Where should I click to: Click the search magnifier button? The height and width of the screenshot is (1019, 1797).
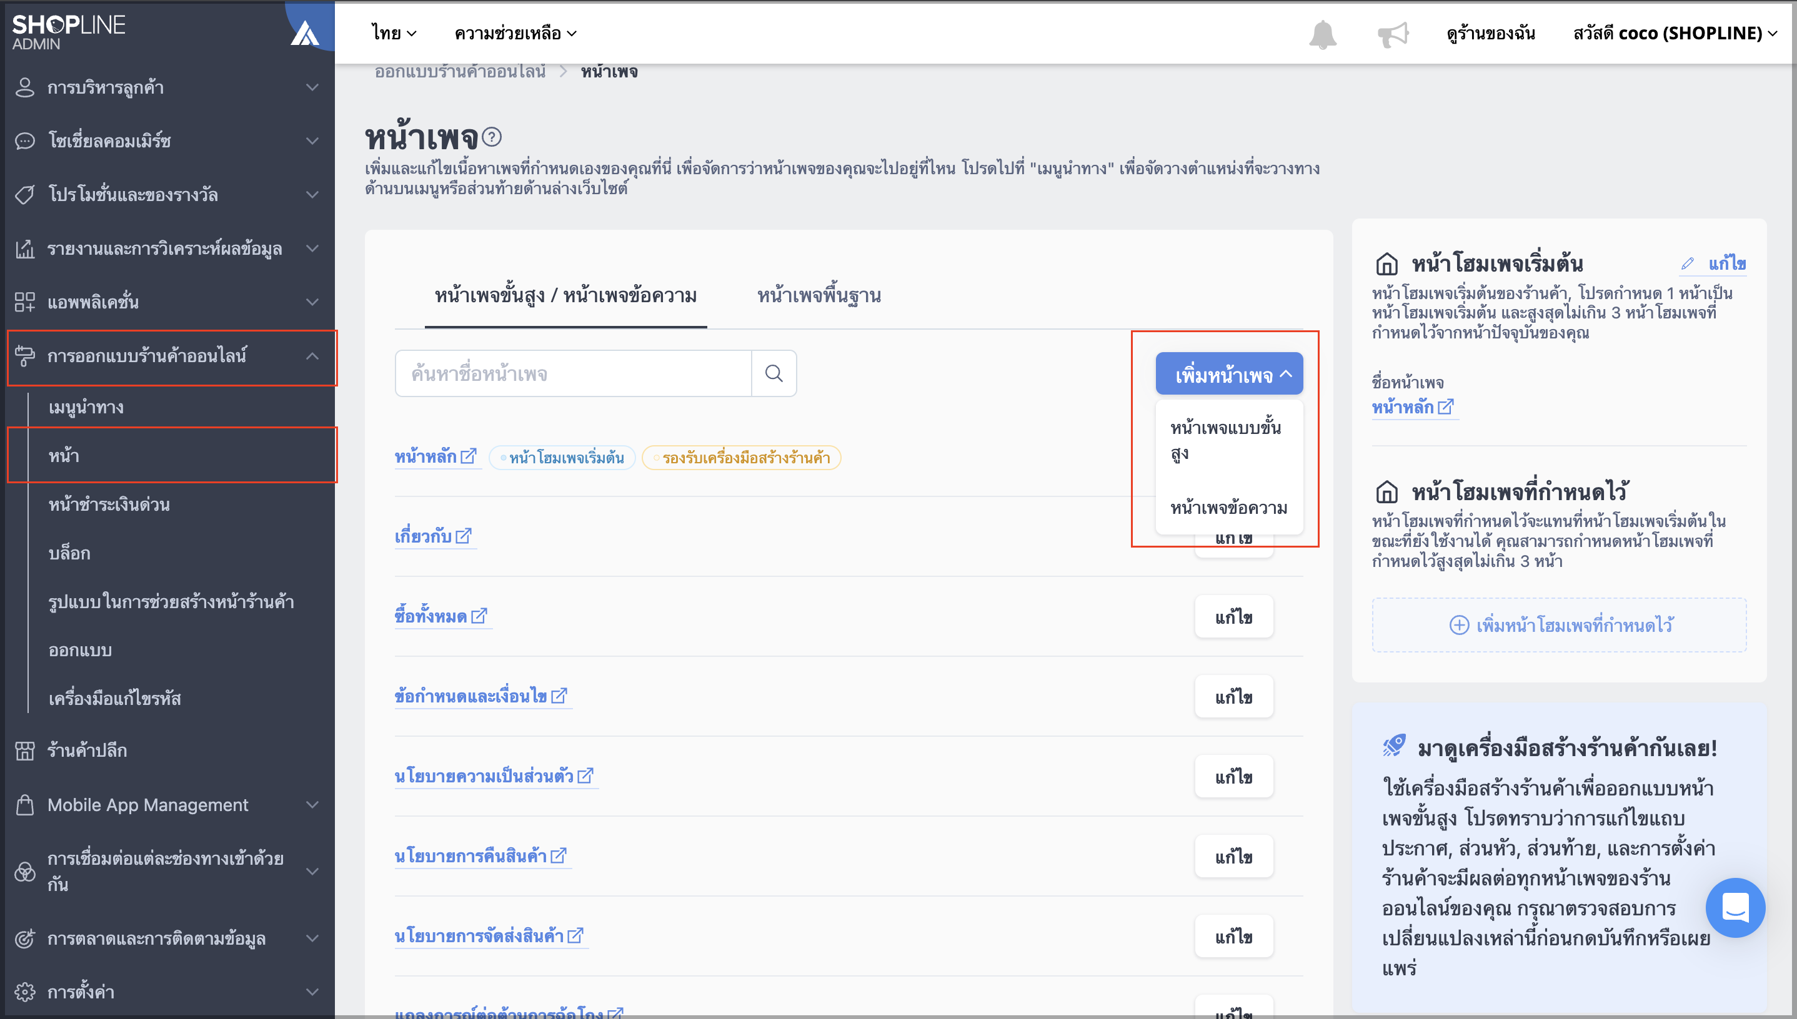[774, 373]
